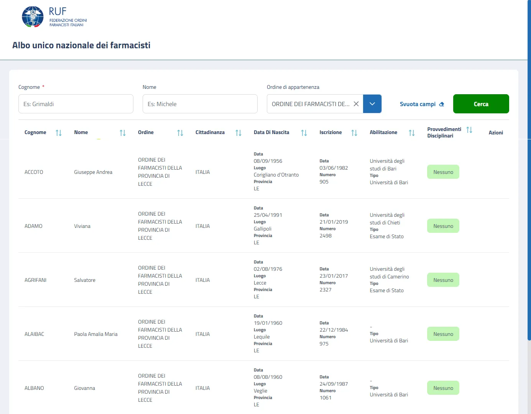531x414 pixels.
Task: Sort table by Data Di Nascita
Action: coord(304,133)
